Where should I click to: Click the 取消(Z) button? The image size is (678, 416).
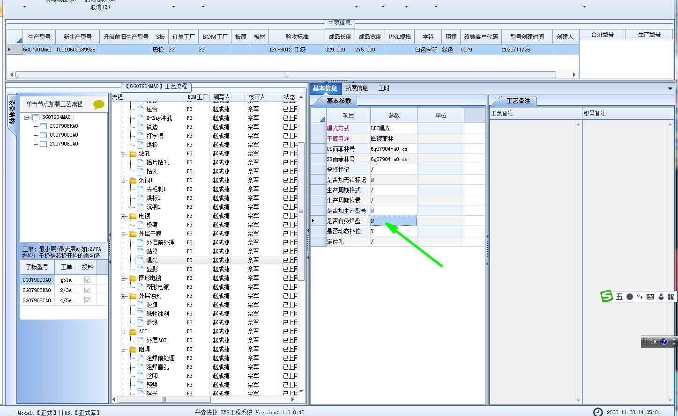click(100, 7)
